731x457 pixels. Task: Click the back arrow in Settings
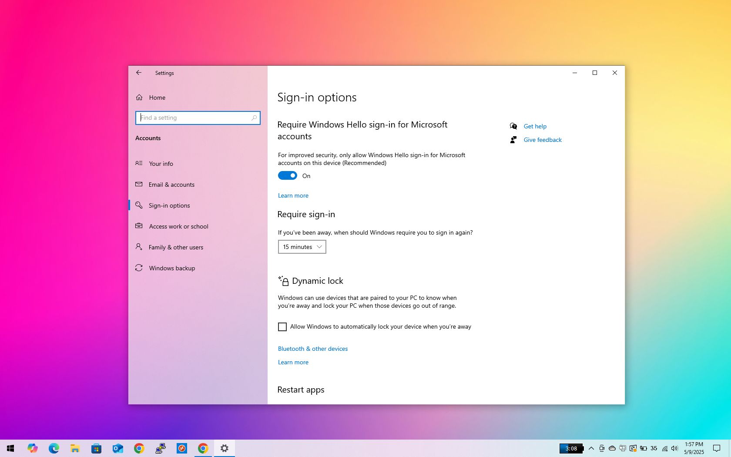(x=138, y=73)
